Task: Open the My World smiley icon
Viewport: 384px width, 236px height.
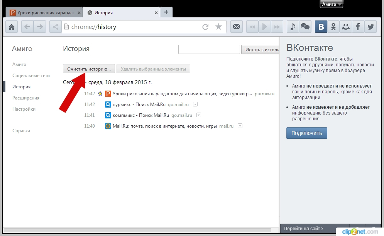Action: point(345,27)
